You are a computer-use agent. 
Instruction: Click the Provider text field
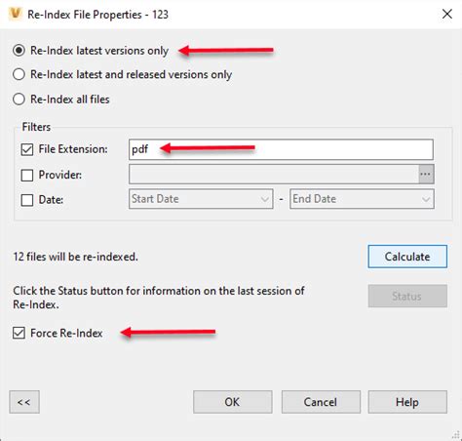(x=274, y=175)
